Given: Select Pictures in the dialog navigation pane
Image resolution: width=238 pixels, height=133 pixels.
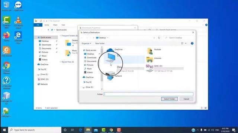Looking at the screenshot, I should [x=89, y=65].
